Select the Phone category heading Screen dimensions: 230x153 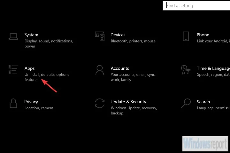point(203,35)
